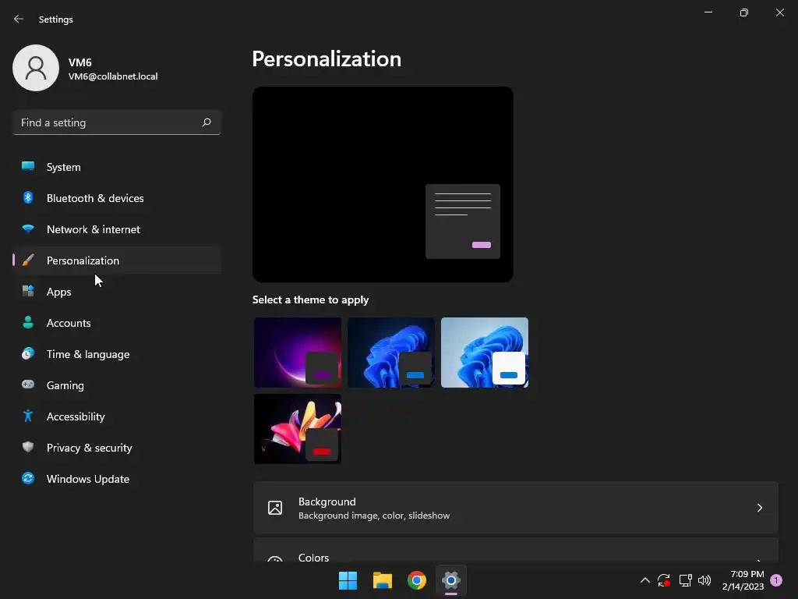Click the Personalization paintbrush icon
This screenshot has height=599, width=798.
tap(28, 261)
